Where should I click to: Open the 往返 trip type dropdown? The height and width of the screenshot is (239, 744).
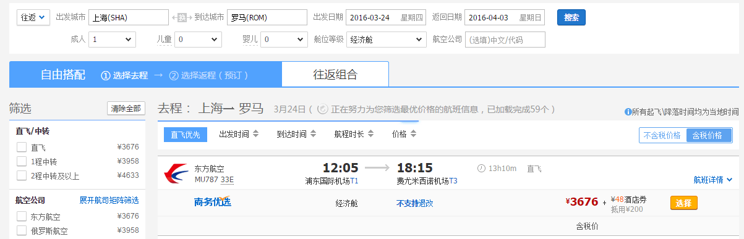point(33,17)
